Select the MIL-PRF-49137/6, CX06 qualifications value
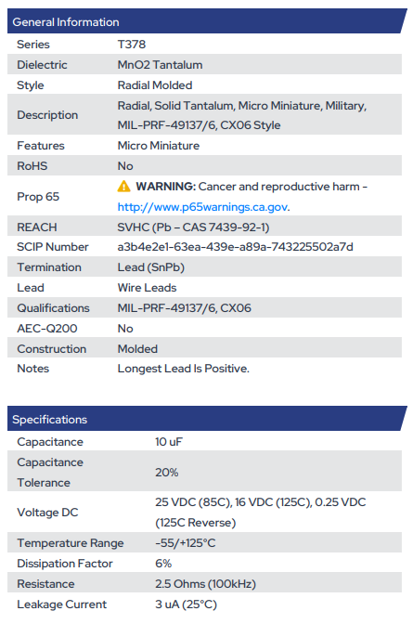The width and height of the screenshot is (413, 624). click(x=184, y=308)
